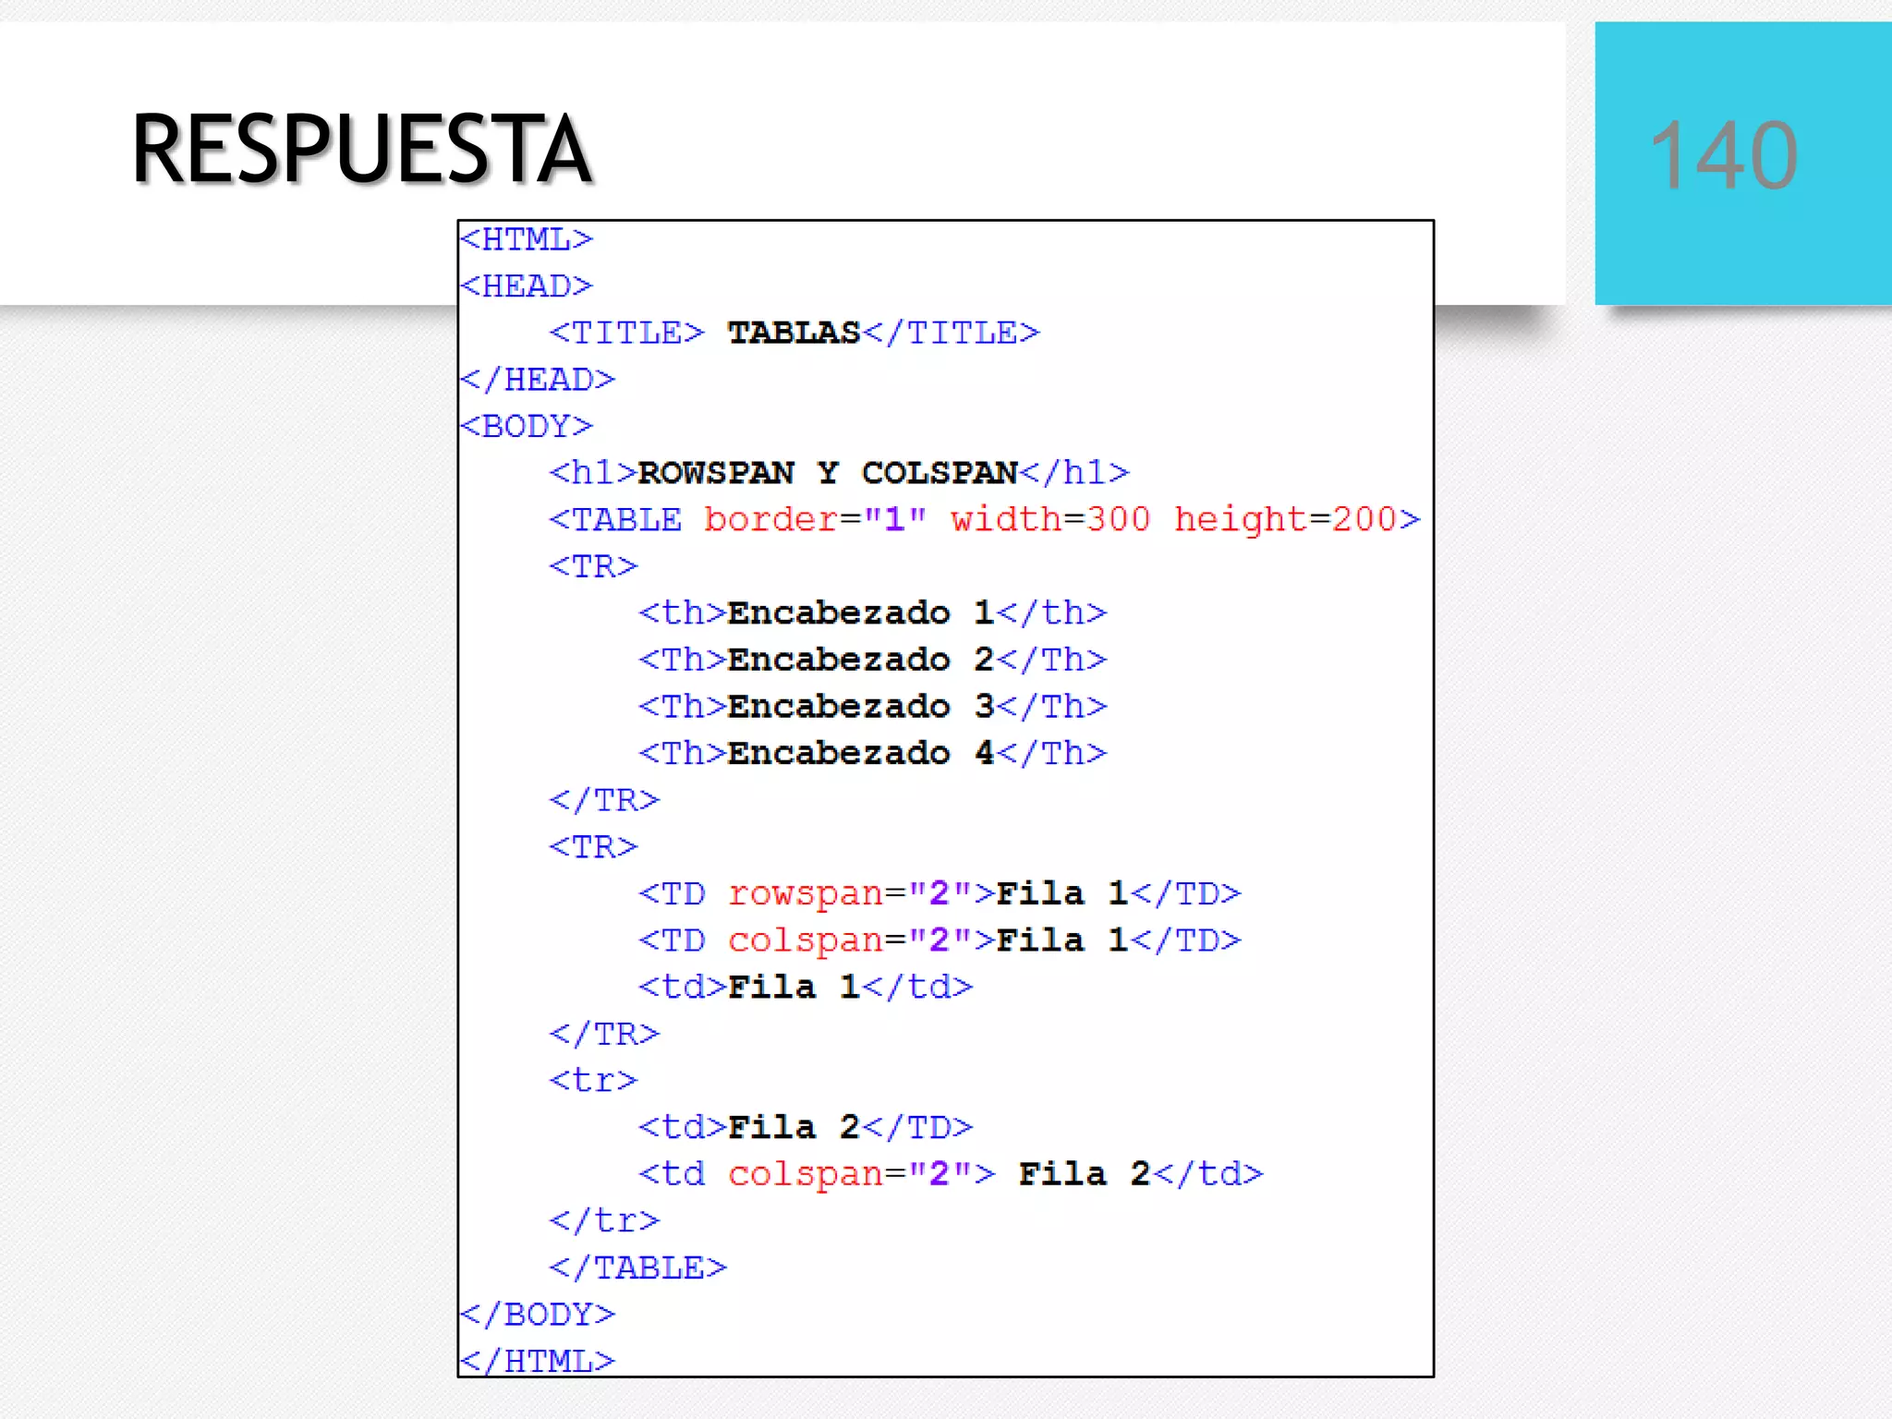The image size is (1892, 1419).
Task: Click the closing </HTML> tag
Action: point(538,1361)
